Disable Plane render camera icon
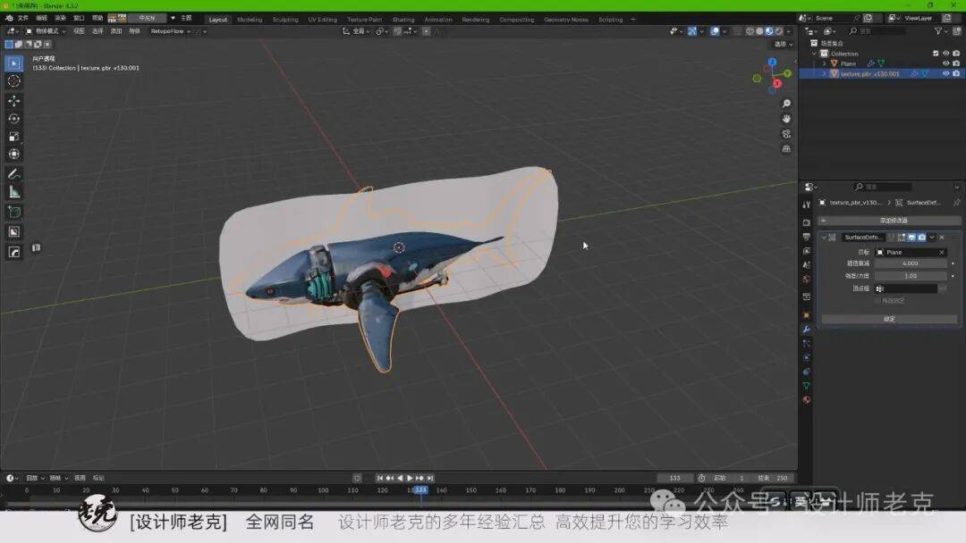The height and width of the screenshot is (543, 966). [955, 63]
